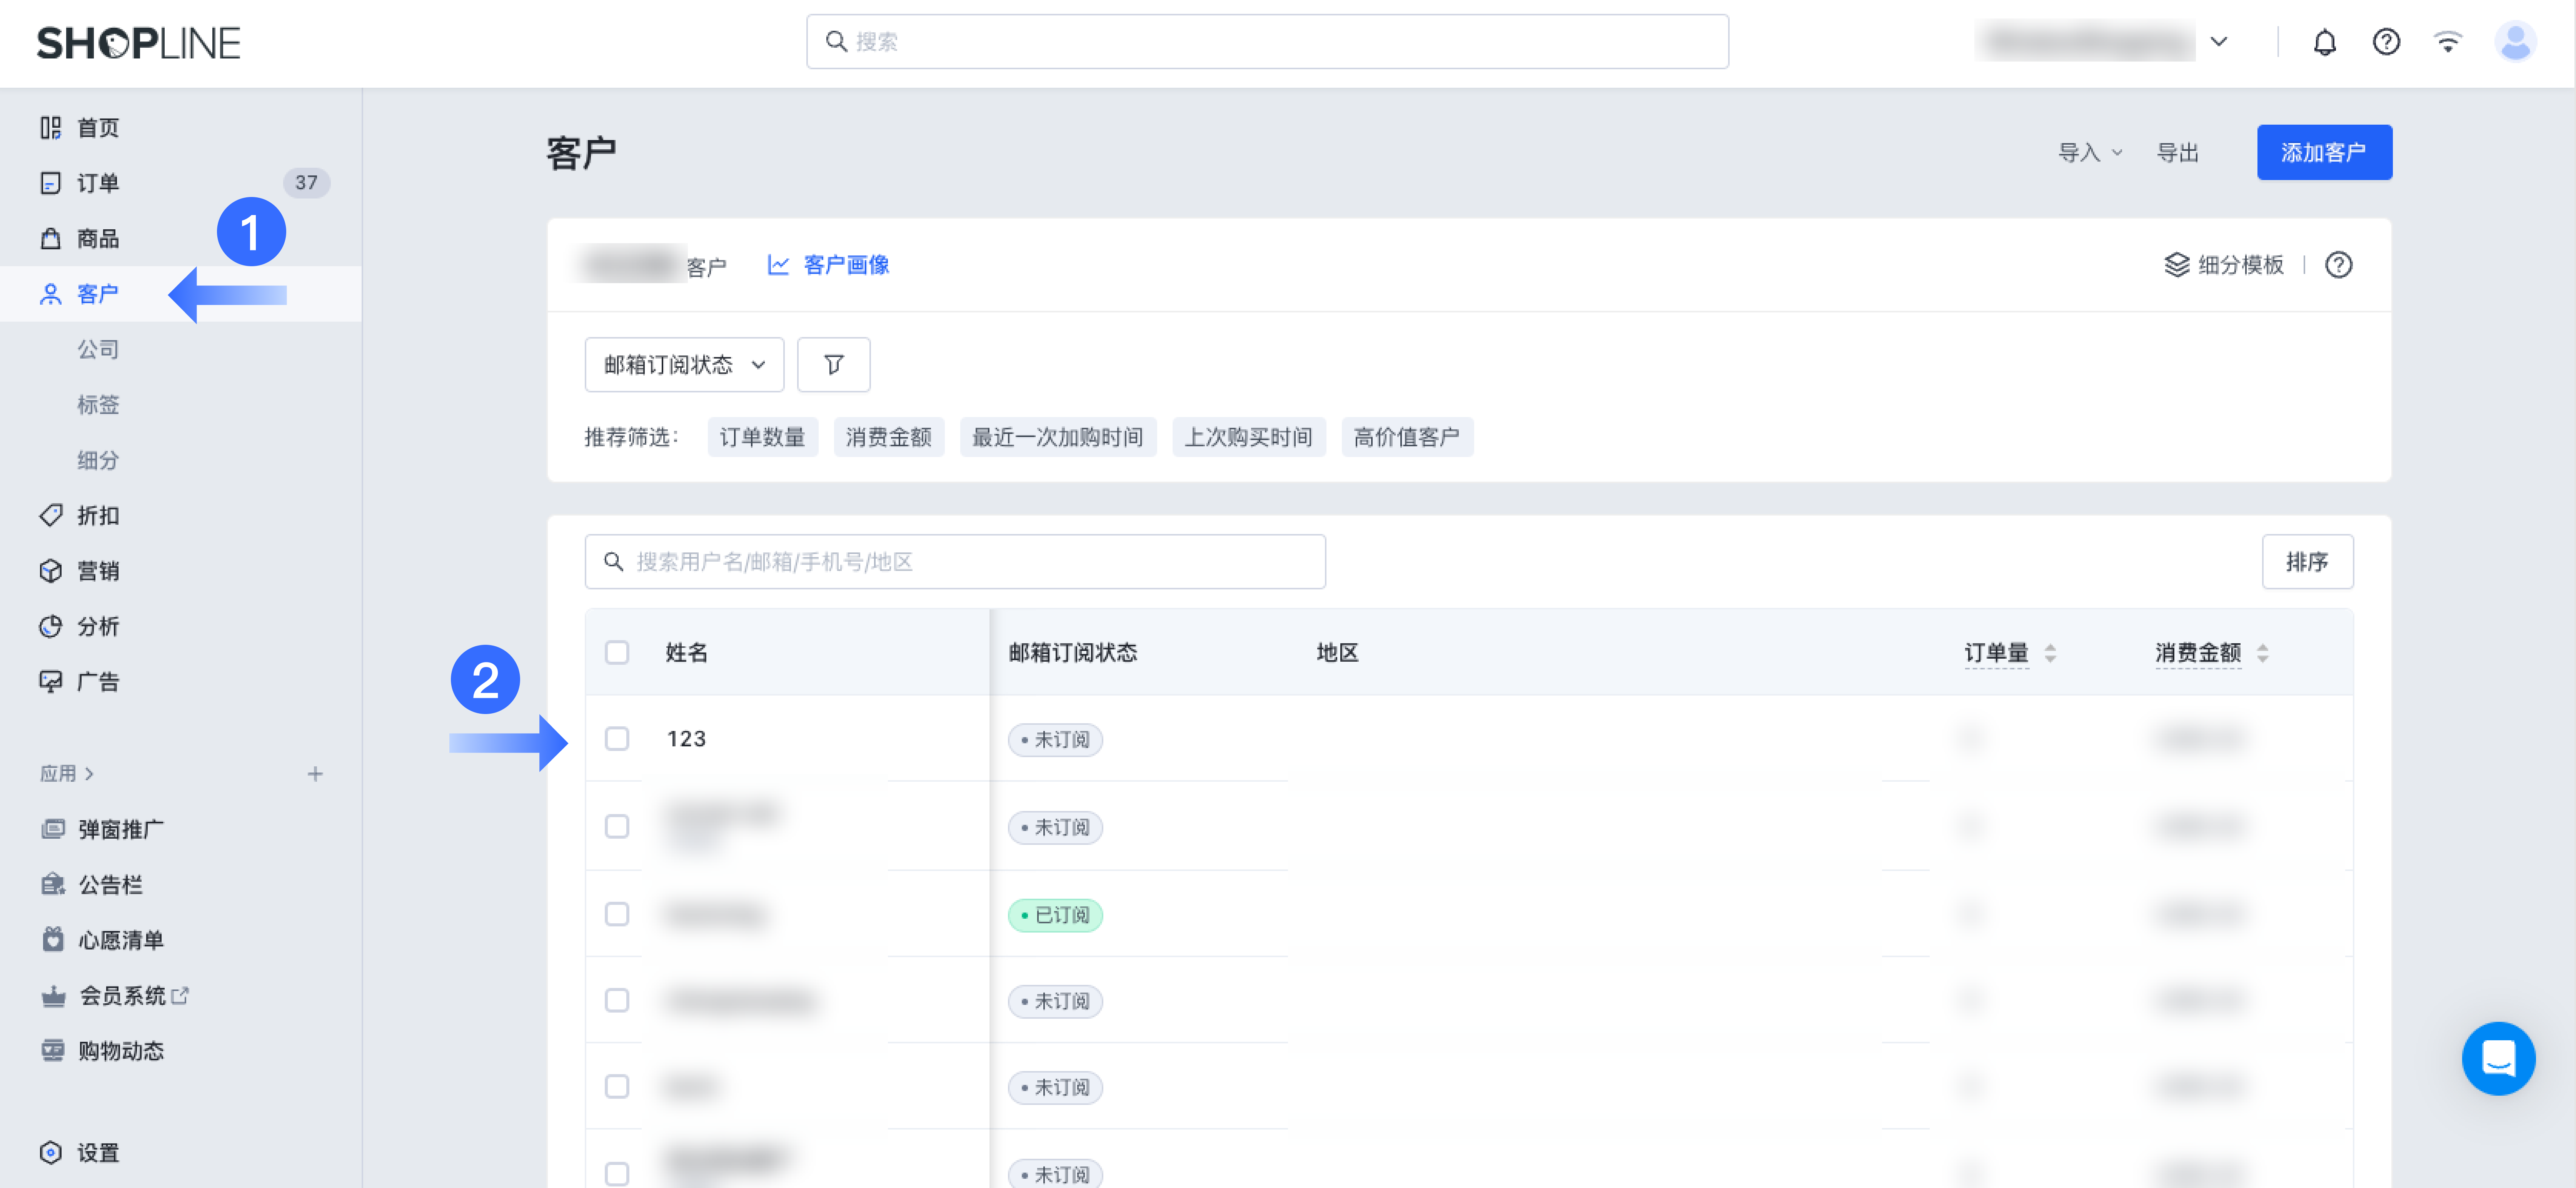The height and width of the screenshot is (1188, 2576).
Task: Toggle the select-all checkbox beside 姓名
Action: tap(617, 653)
